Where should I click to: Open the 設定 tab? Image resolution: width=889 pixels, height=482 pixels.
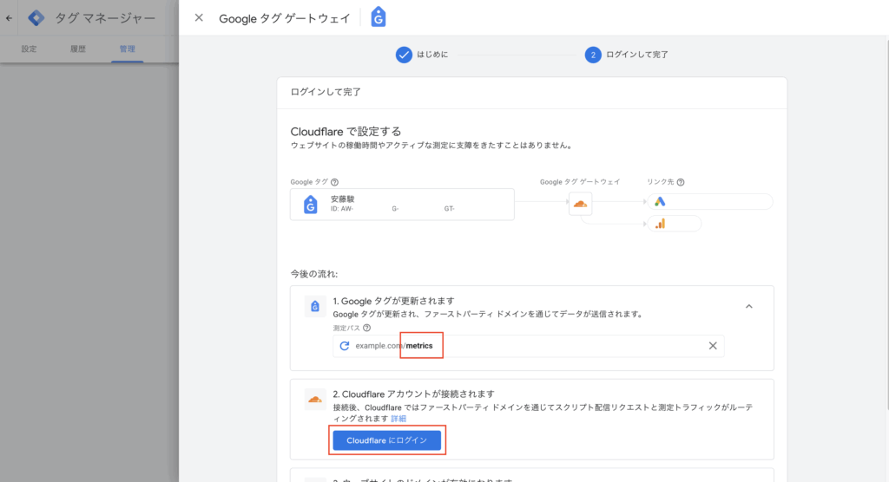coord(29,49)
